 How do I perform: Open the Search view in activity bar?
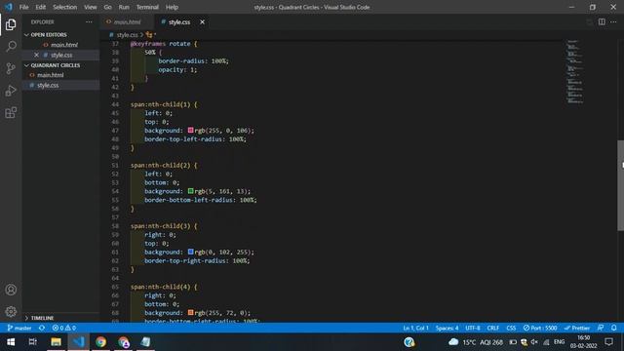11,46
